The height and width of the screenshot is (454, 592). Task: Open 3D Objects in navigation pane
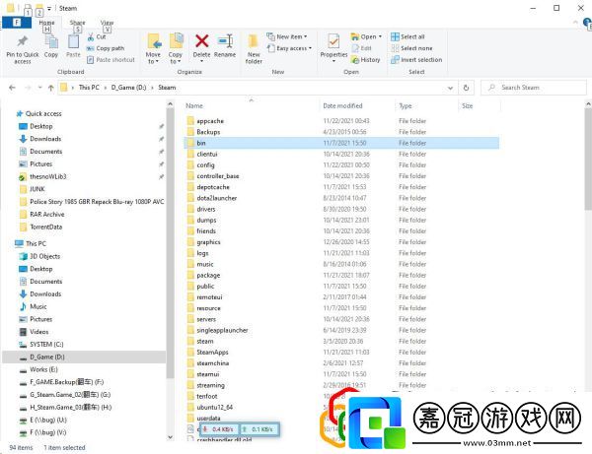click(44, 256)
